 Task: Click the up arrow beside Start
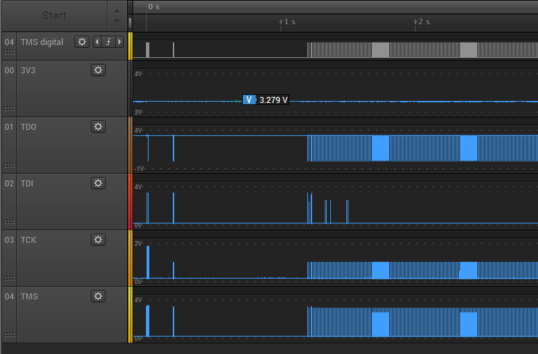(117, 11)
